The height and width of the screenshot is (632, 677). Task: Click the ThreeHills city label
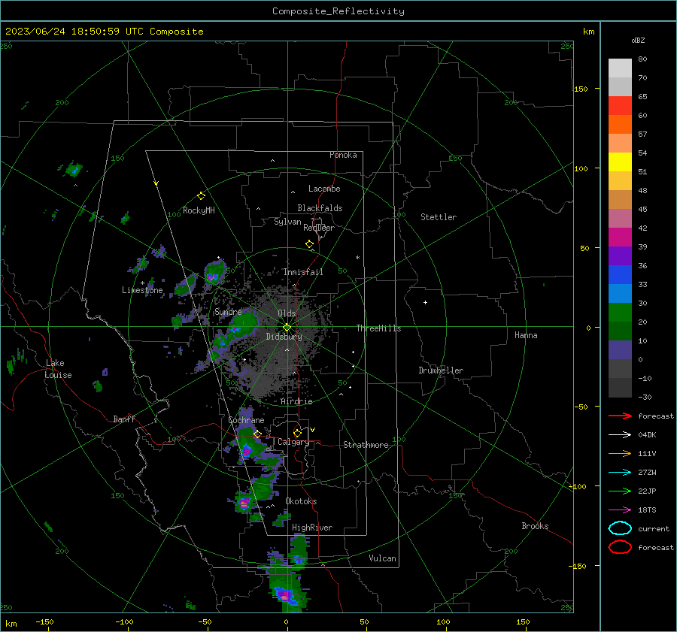(378, 328)
